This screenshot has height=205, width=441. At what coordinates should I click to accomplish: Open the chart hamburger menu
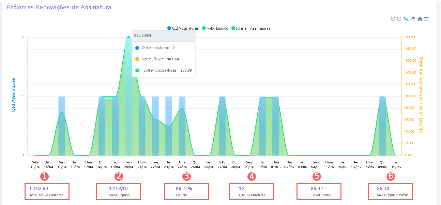[426, 19]
